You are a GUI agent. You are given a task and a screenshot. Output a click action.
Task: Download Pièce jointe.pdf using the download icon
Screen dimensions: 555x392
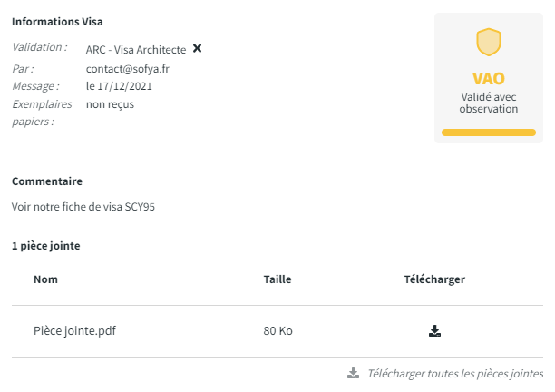pos(434,331)
